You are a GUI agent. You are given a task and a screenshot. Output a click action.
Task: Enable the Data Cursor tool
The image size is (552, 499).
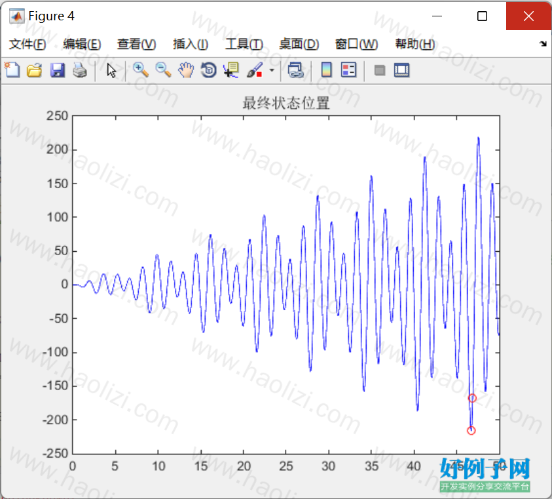[231, 70]
